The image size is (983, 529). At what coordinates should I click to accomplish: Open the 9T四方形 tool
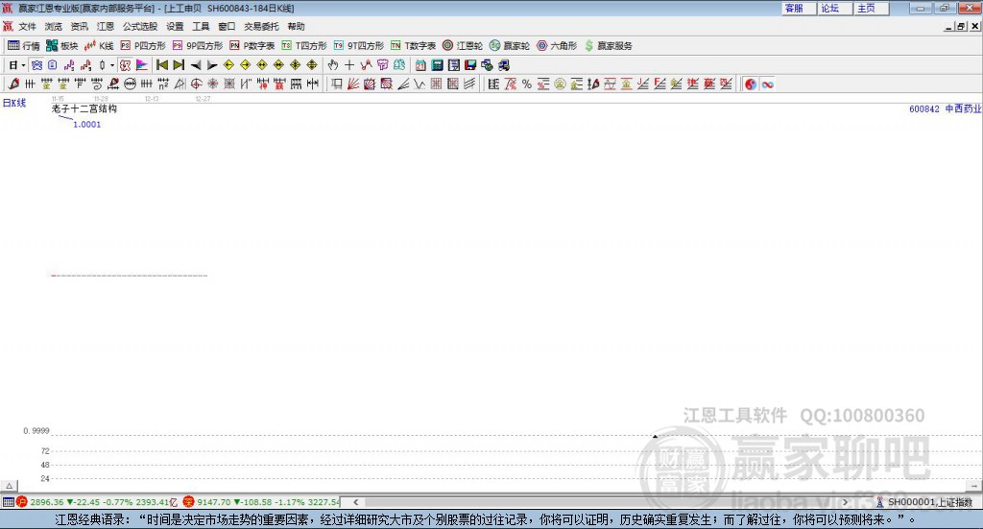359,46
